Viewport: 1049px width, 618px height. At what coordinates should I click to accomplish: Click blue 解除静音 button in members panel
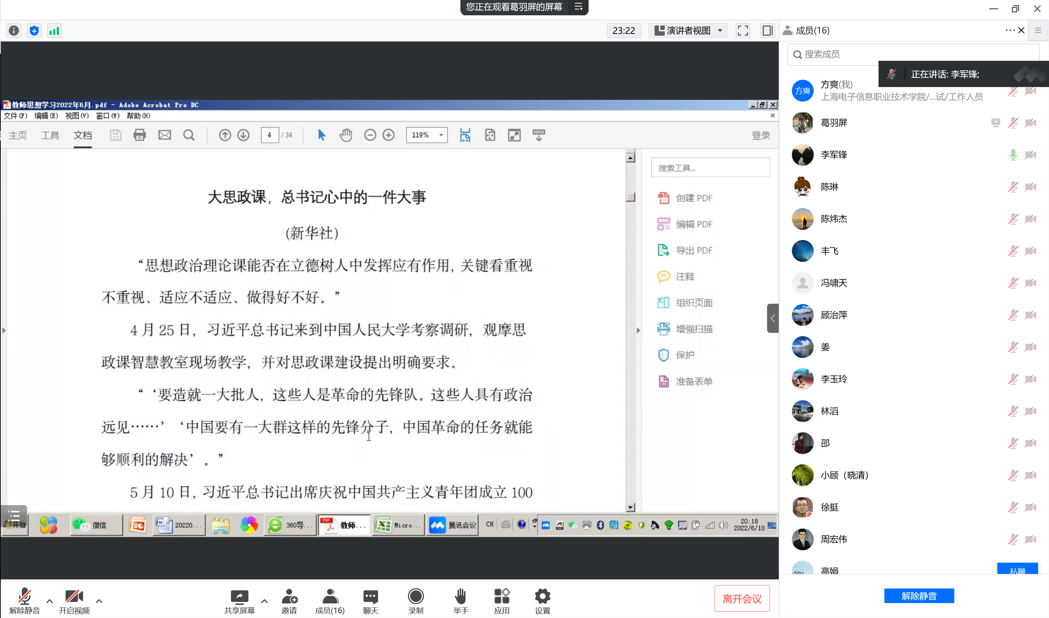919,595
